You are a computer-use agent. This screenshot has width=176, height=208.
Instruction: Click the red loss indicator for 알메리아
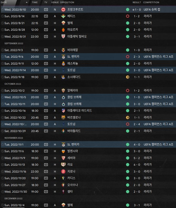(x=128, y=91)
